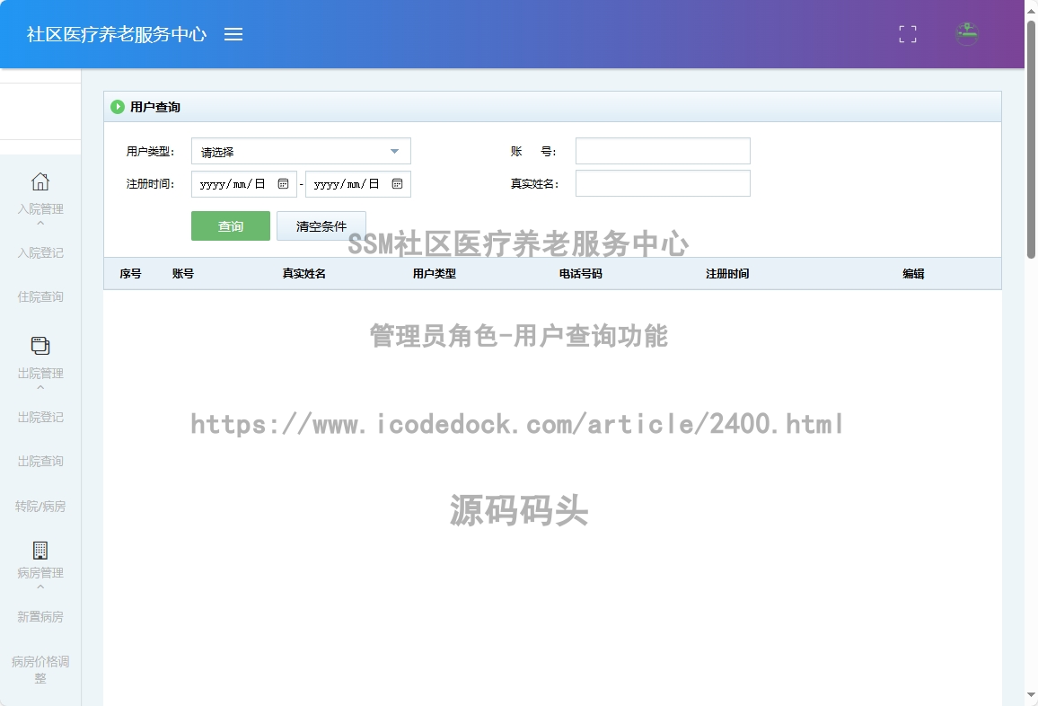Click the 电话号码 column header
Image resolution: width=1038 pixels, height=706 pixels.
pyautogui.click(x=581, y=274)
